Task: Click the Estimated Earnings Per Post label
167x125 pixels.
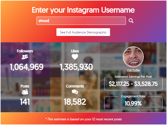Action: tap(133, 77)
